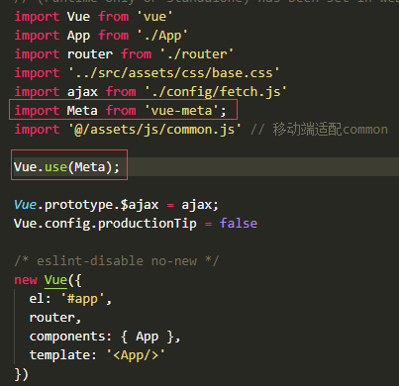Viewport: 399px width, 386px height.
Task: Click the './config/fetch.js' path string
Action: pyautogui.click(x=216, y=92)
